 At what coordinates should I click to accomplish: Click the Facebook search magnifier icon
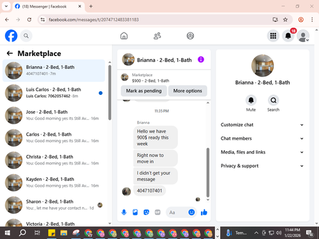pyautogui.click(x=26, y=36)
